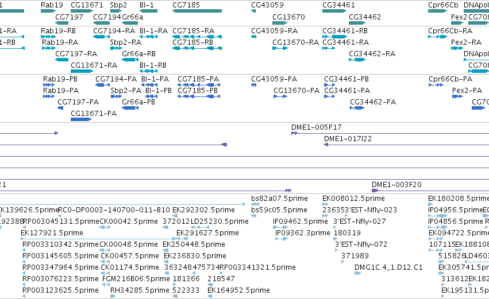The width and height of the screenshot is (489, 299).
Task: Open protein CG34461-PB
Action: 346,79
